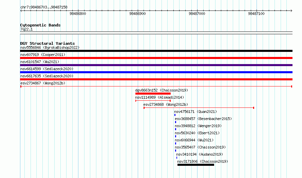Screen dimensions: 302x178
Task: Click ruler position 98487000
Action: [x=197, y=14]
